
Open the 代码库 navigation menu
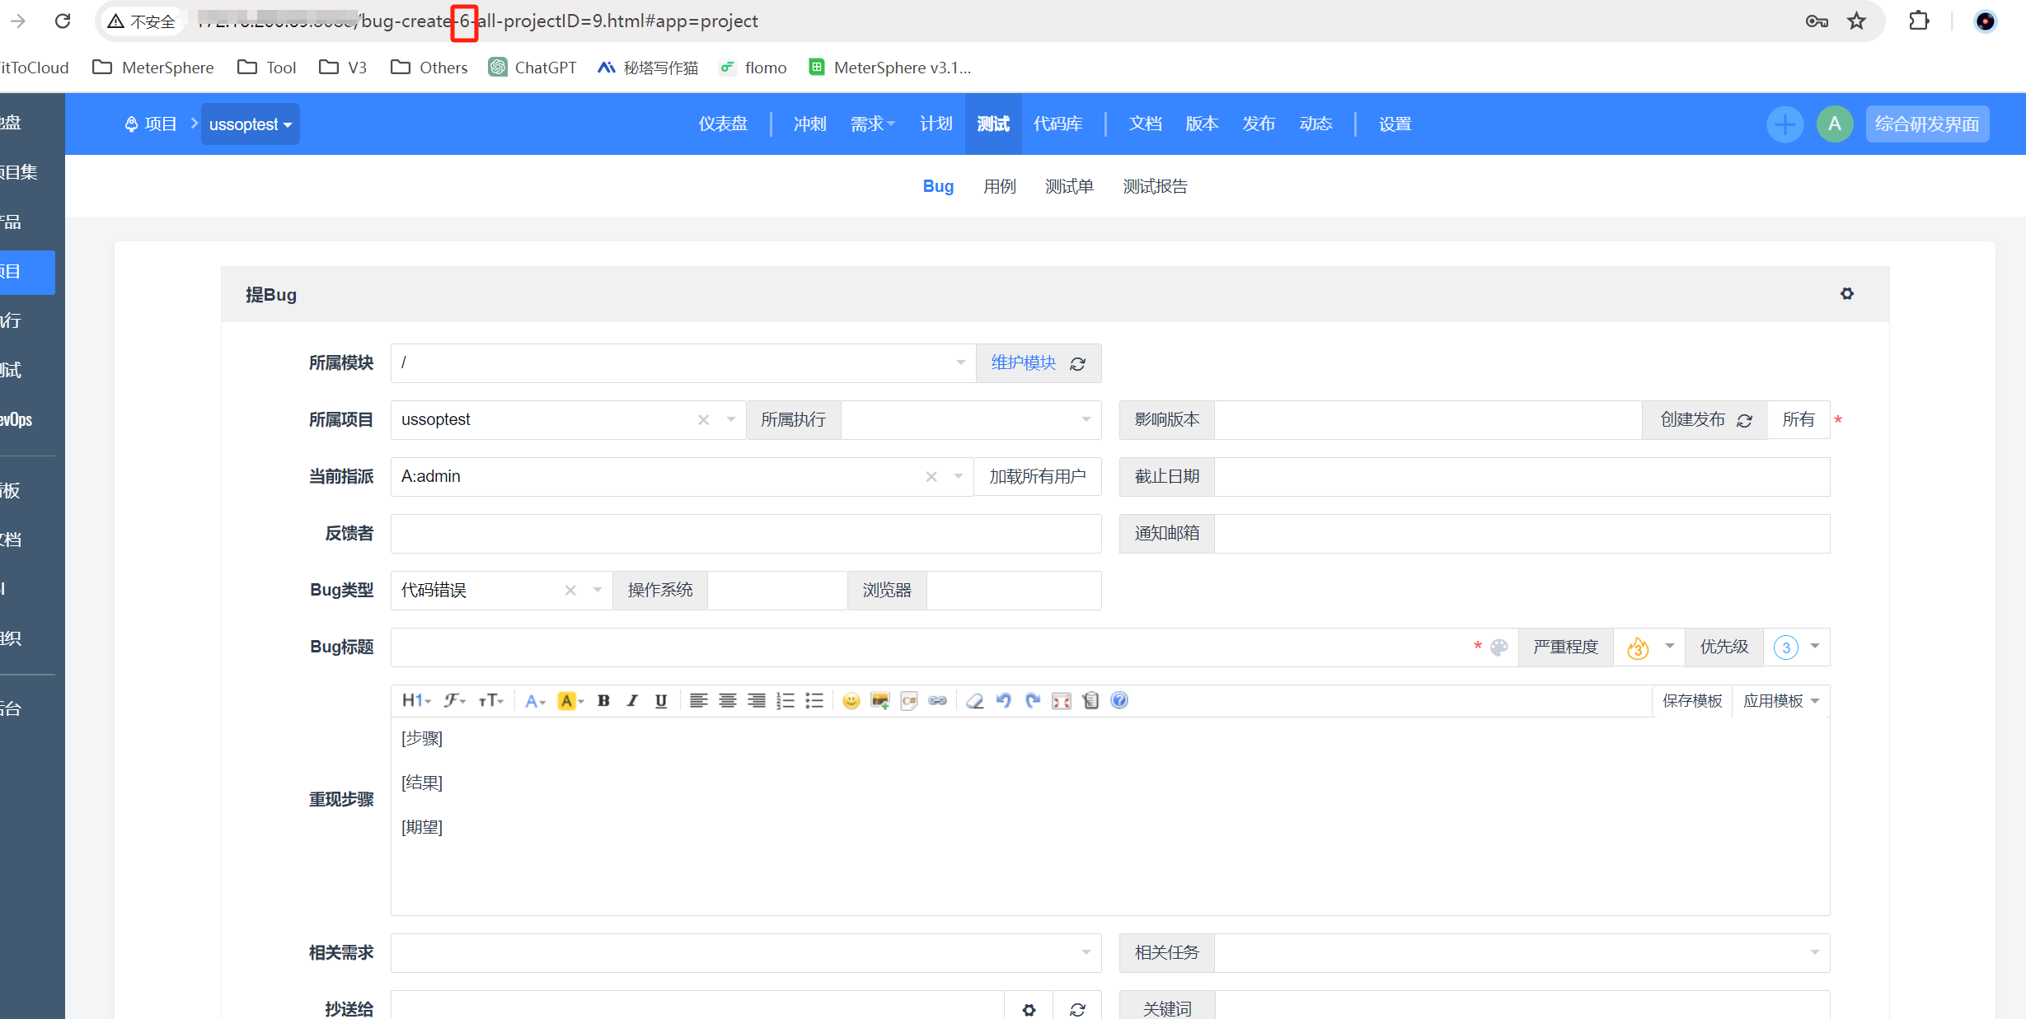pyautogui.click(x=1058, y=124)
